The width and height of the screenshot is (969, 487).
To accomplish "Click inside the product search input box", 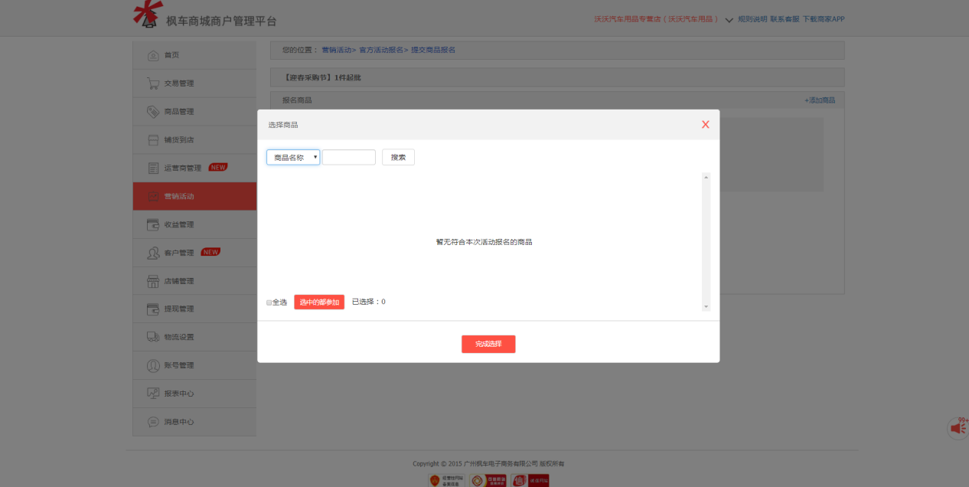I will pyautogui.click(x=348, y=156).
